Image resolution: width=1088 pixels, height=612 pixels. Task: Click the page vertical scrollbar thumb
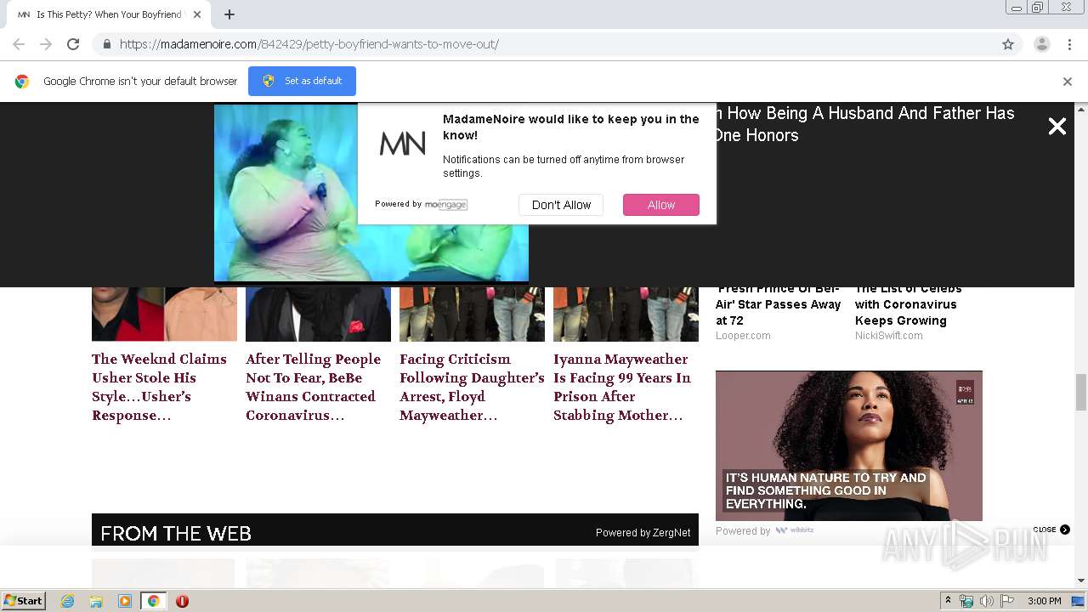(x=1081, y=391)
